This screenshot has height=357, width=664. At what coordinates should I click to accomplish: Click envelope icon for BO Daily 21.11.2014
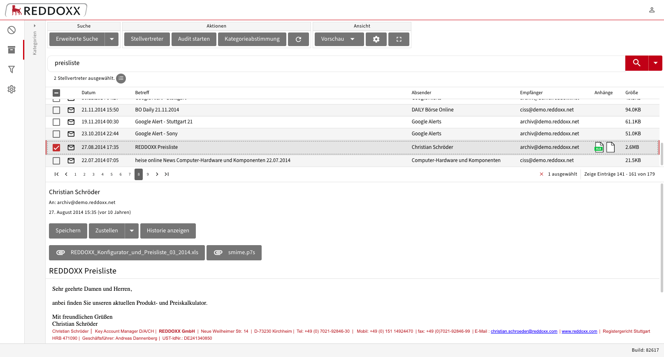point(71,110)
